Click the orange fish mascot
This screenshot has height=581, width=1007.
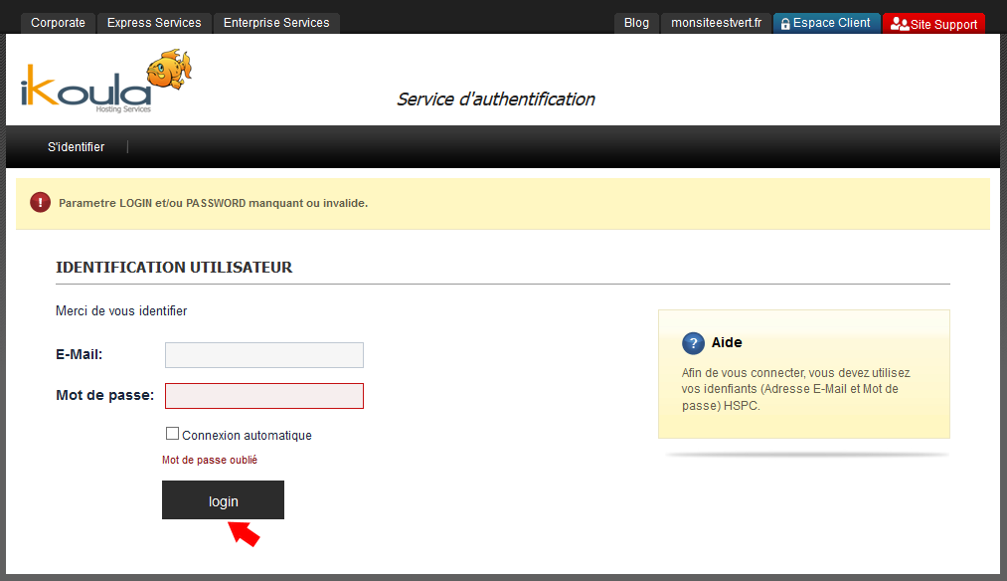(x=168, y=70)
